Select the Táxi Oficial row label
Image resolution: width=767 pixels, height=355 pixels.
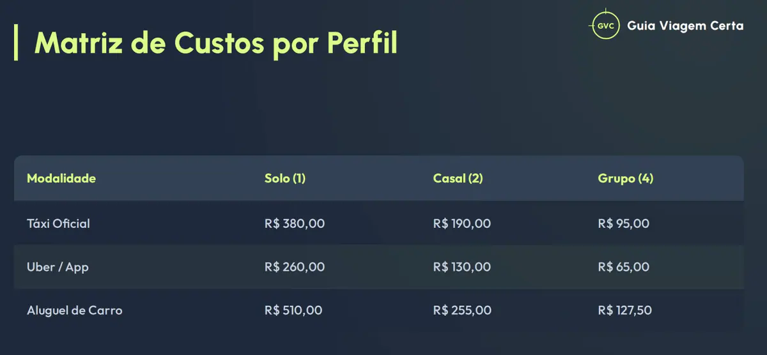58,223
